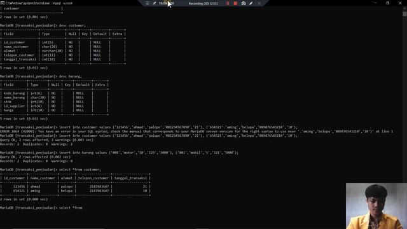Click the 'desc customer;' command text
This screenshot has width=407, height=229.
click(x=72, y=25)
